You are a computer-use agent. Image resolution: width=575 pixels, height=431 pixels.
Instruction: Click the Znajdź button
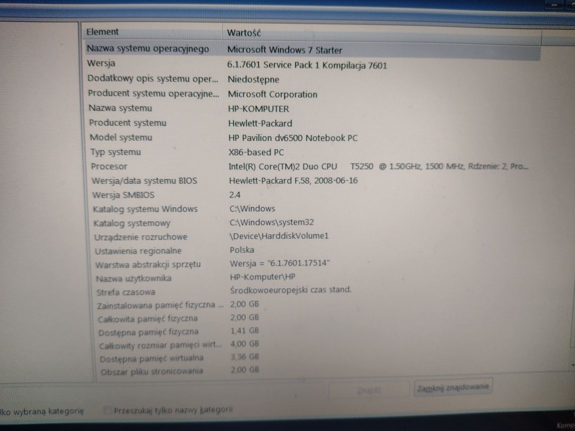pyautogui.click(x=369, y=390)
